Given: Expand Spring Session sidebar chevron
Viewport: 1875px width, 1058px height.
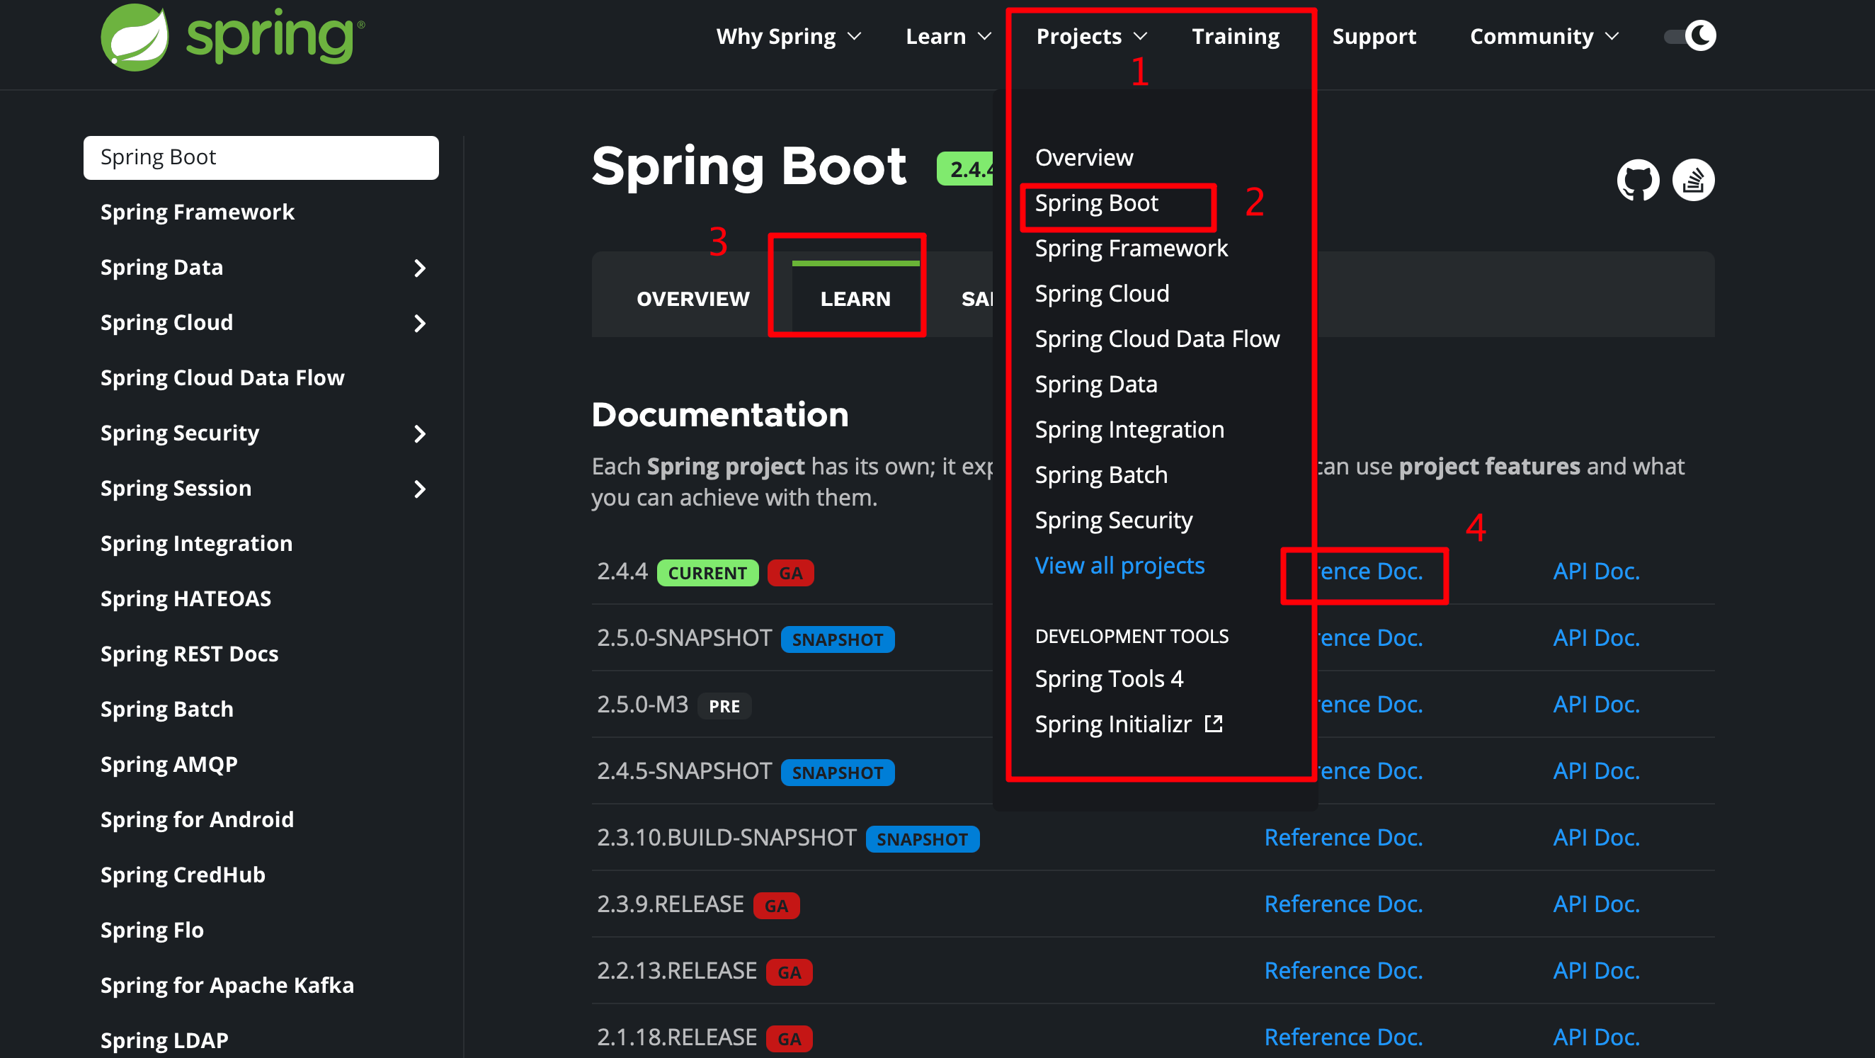Looking at the screenshot, I should point(420,489).
